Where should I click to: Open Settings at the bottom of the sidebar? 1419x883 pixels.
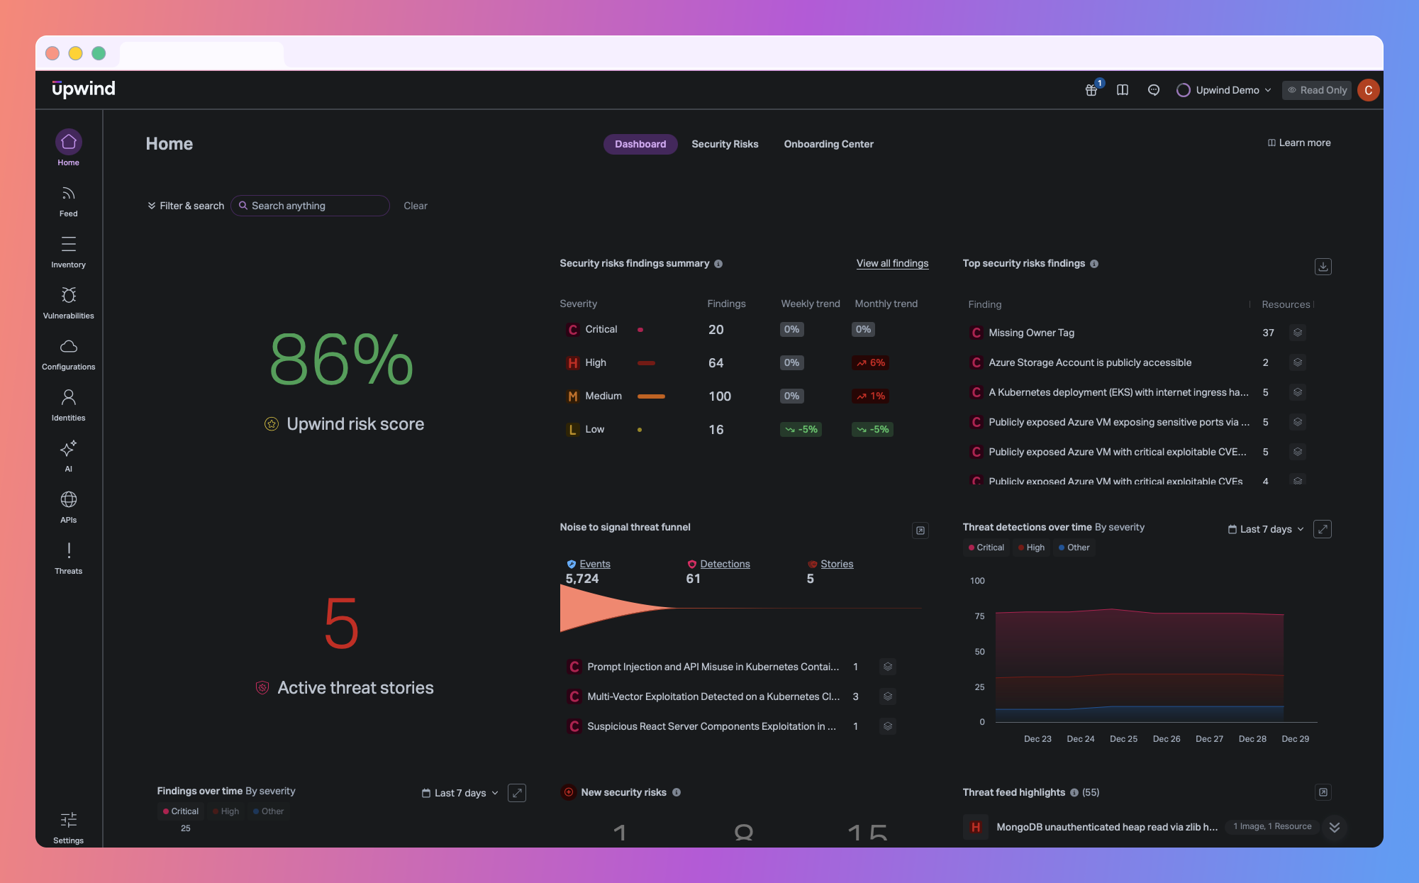[68, 826]
